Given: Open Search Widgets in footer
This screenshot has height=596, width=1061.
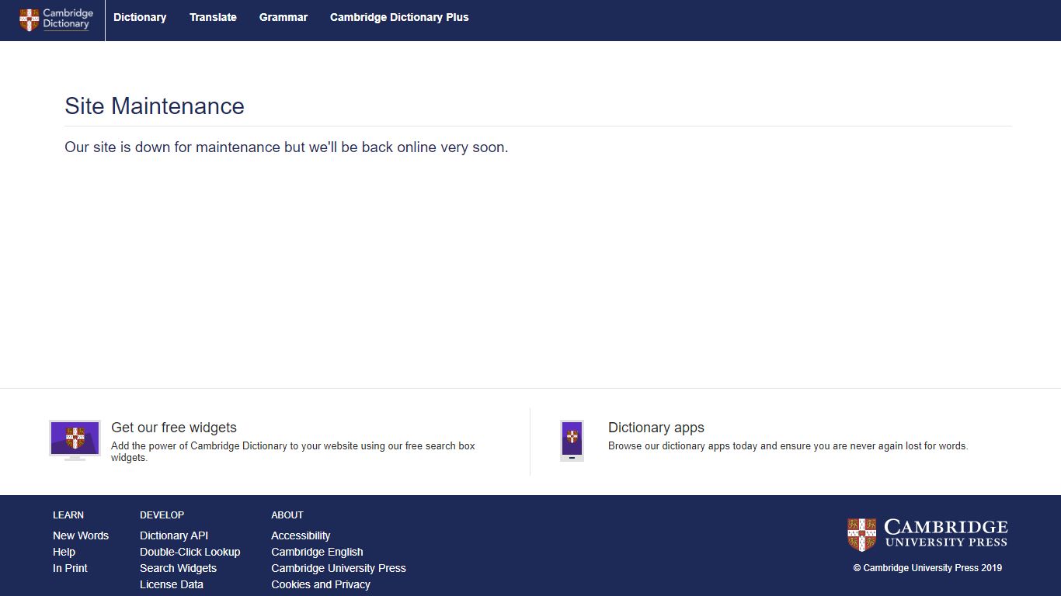Looking at the screenshot, I should point(178,568).
